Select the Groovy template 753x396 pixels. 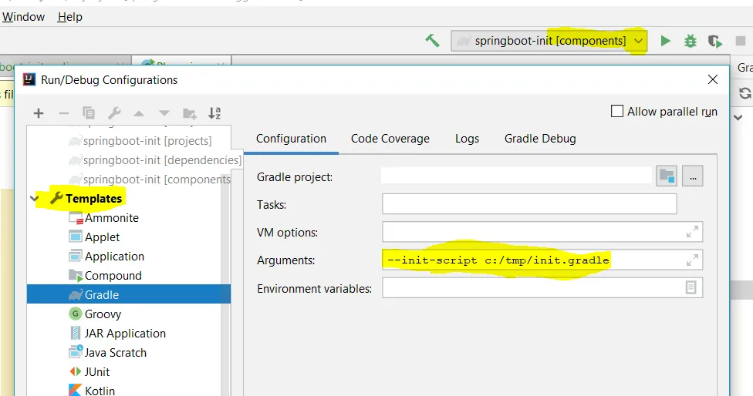[x=95, y=314]
